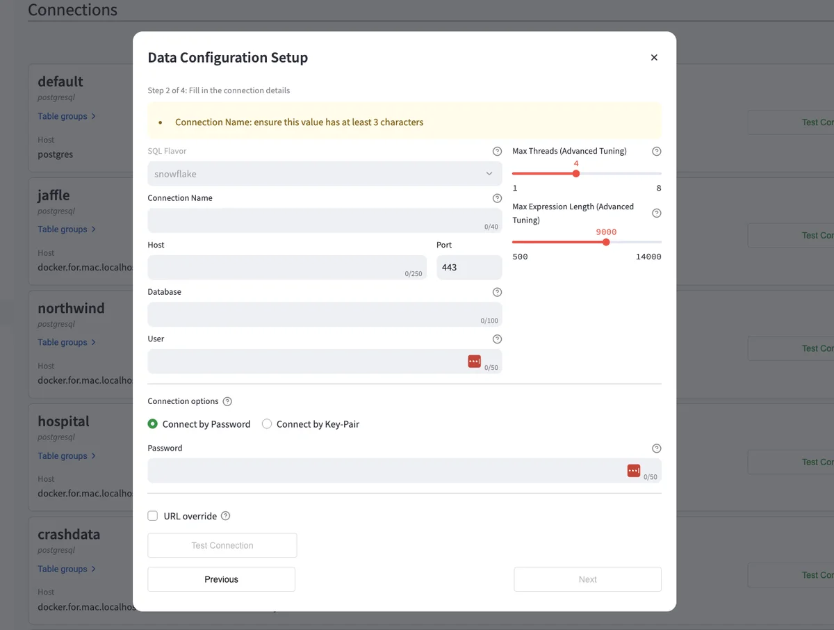Click the URL override help icon

coord(225,516)
